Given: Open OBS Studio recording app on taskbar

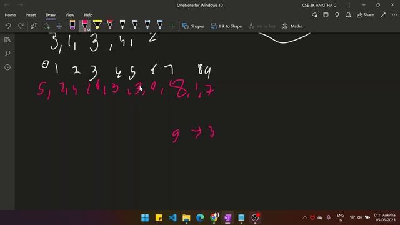Looking at the screenshot, I should point(255,217).
